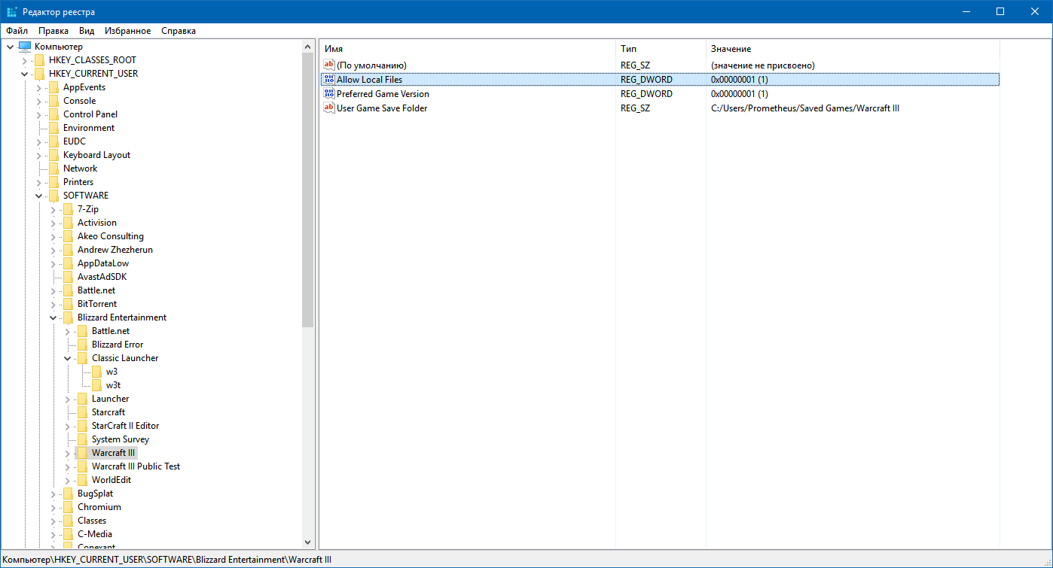This screenshot has width=1053, height=568.
Task: Click the Blizzard Entertainment folder icon
Action: (x=68, y=317)
